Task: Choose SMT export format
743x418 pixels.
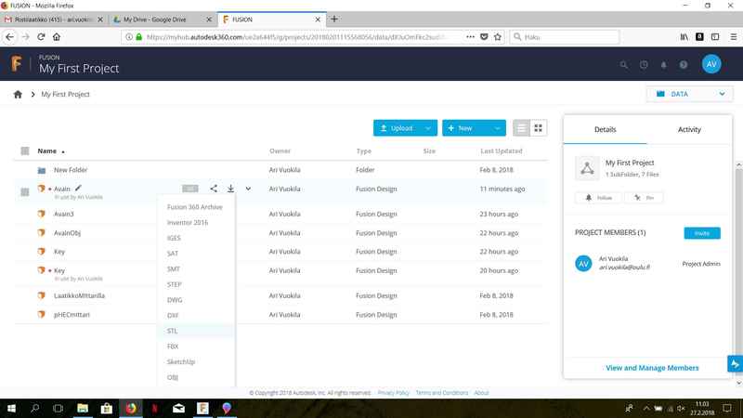Action: click(x=174, y=268)
